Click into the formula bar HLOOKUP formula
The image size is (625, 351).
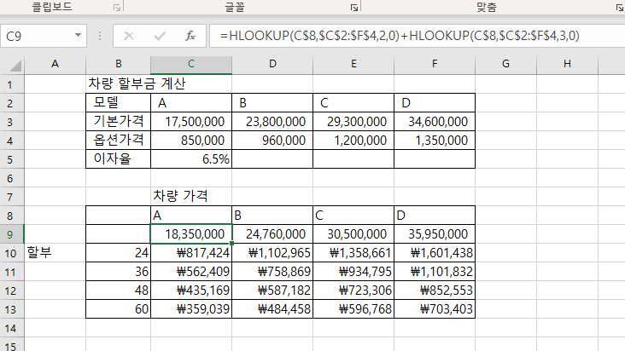[x=400, y=36]
